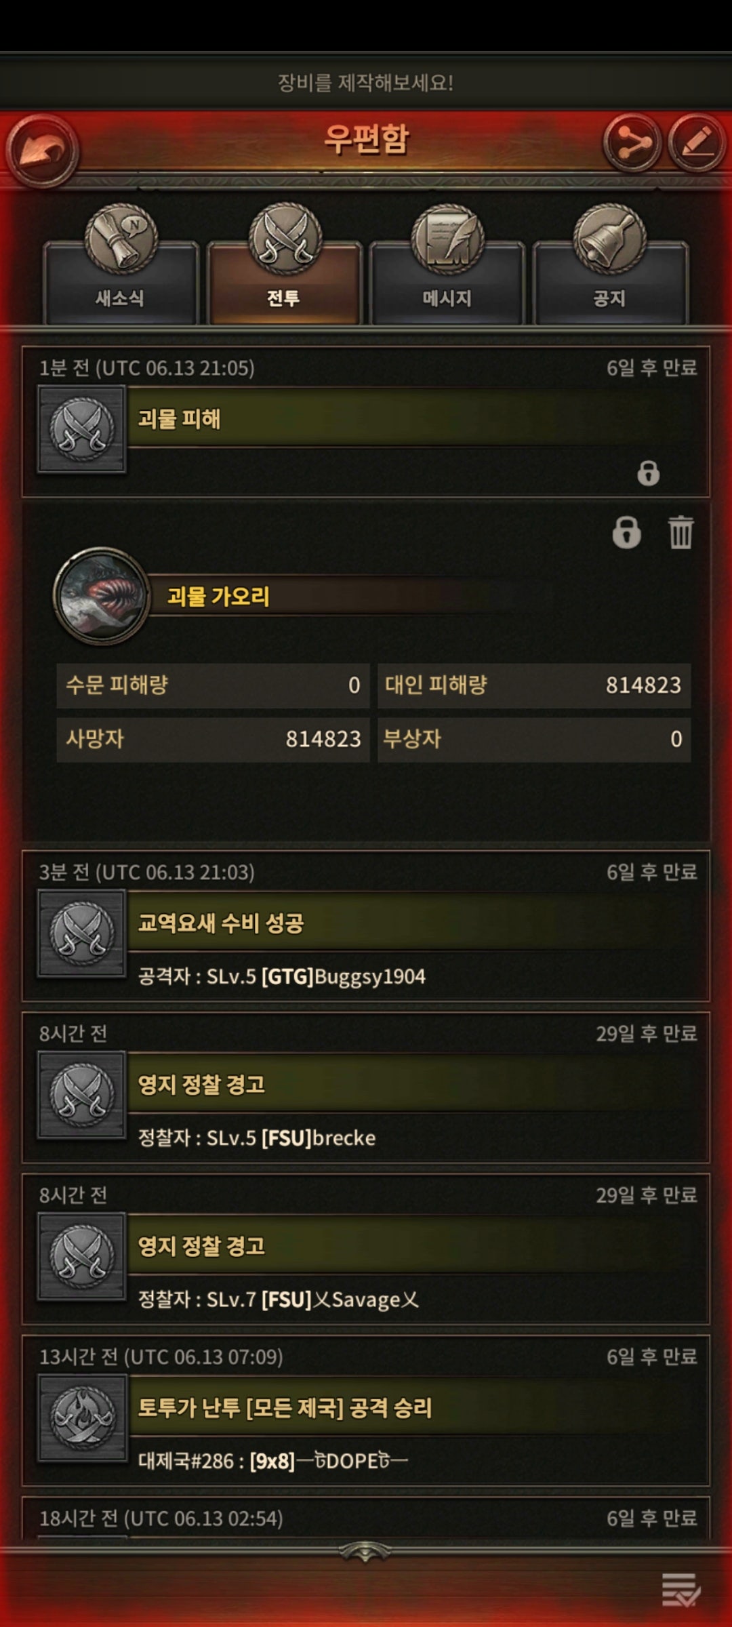
Task: Open the share icon in header
Action: pos(632,143)
